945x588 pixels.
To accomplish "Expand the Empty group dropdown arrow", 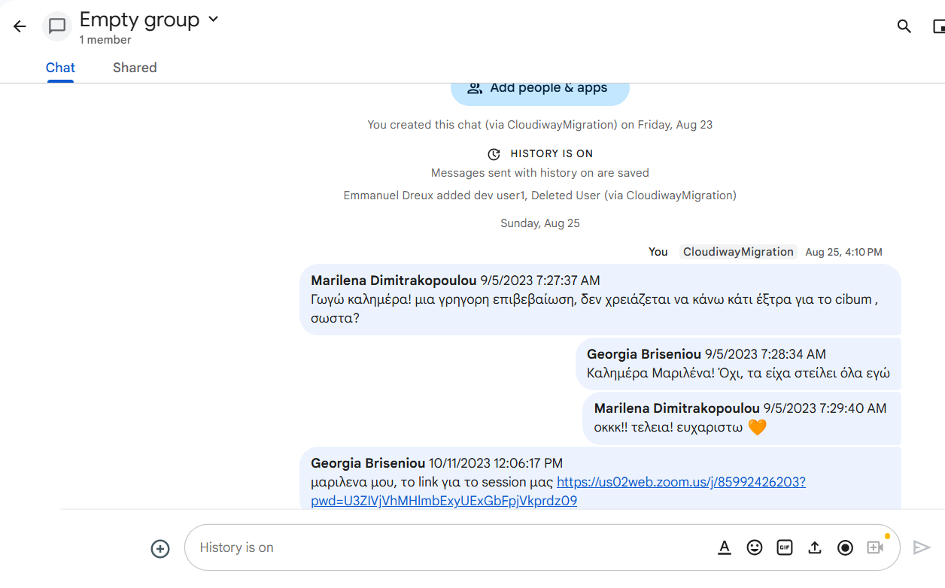I will (213, 20).
